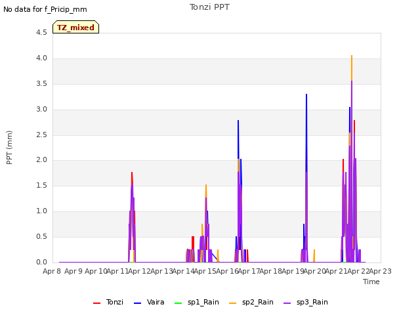
Task: Click the 4.0 y-axis tick label
Action: pyautogui.click(x=41, y=58)
